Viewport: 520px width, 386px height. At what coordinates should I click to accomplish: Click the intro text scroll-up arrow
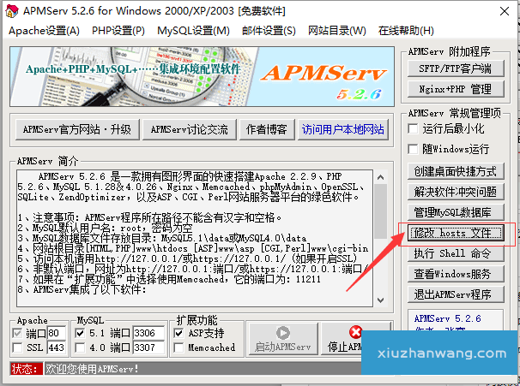pyautogui.click(x=381, y=178)
